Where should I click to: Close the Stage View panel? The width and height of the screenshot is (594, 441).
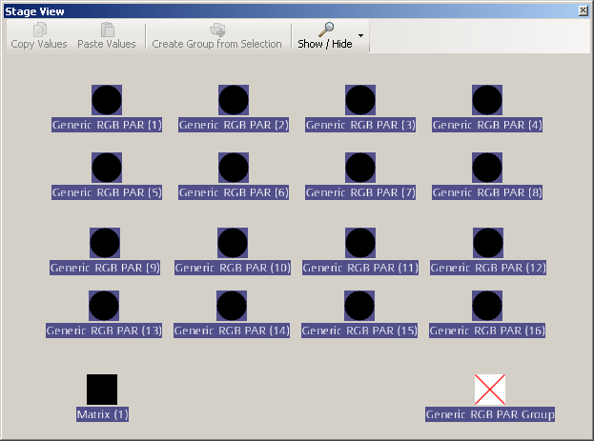coord(584,10)
